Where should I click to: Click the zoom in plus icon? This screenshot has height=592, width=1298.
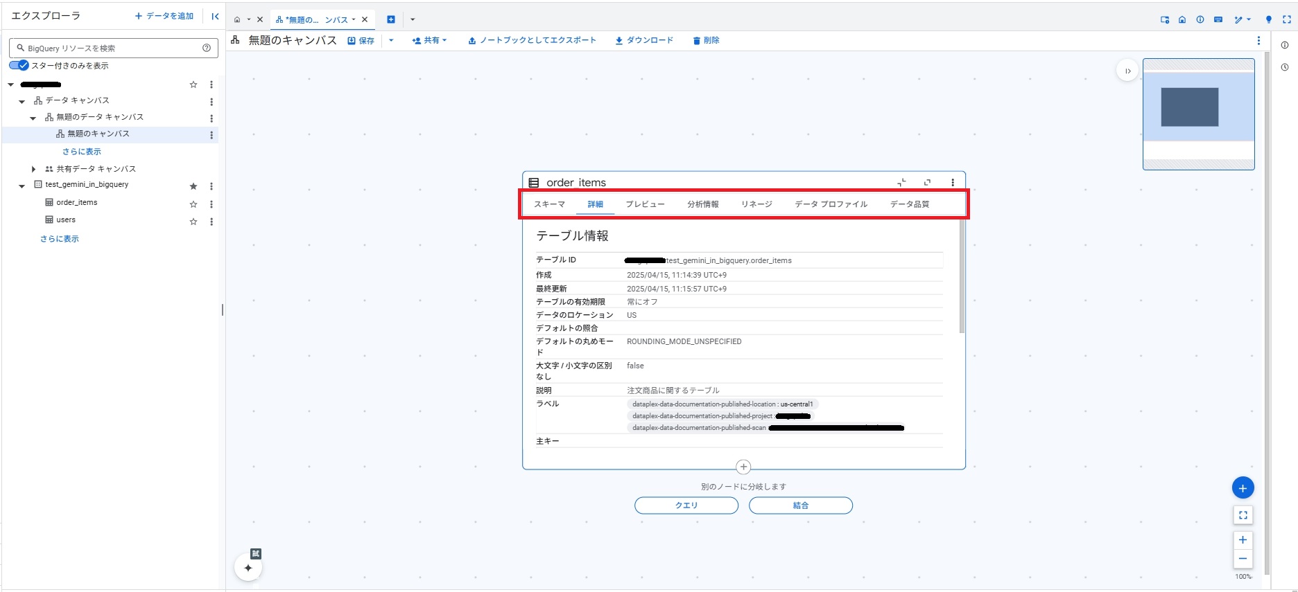coord(1243,540)
